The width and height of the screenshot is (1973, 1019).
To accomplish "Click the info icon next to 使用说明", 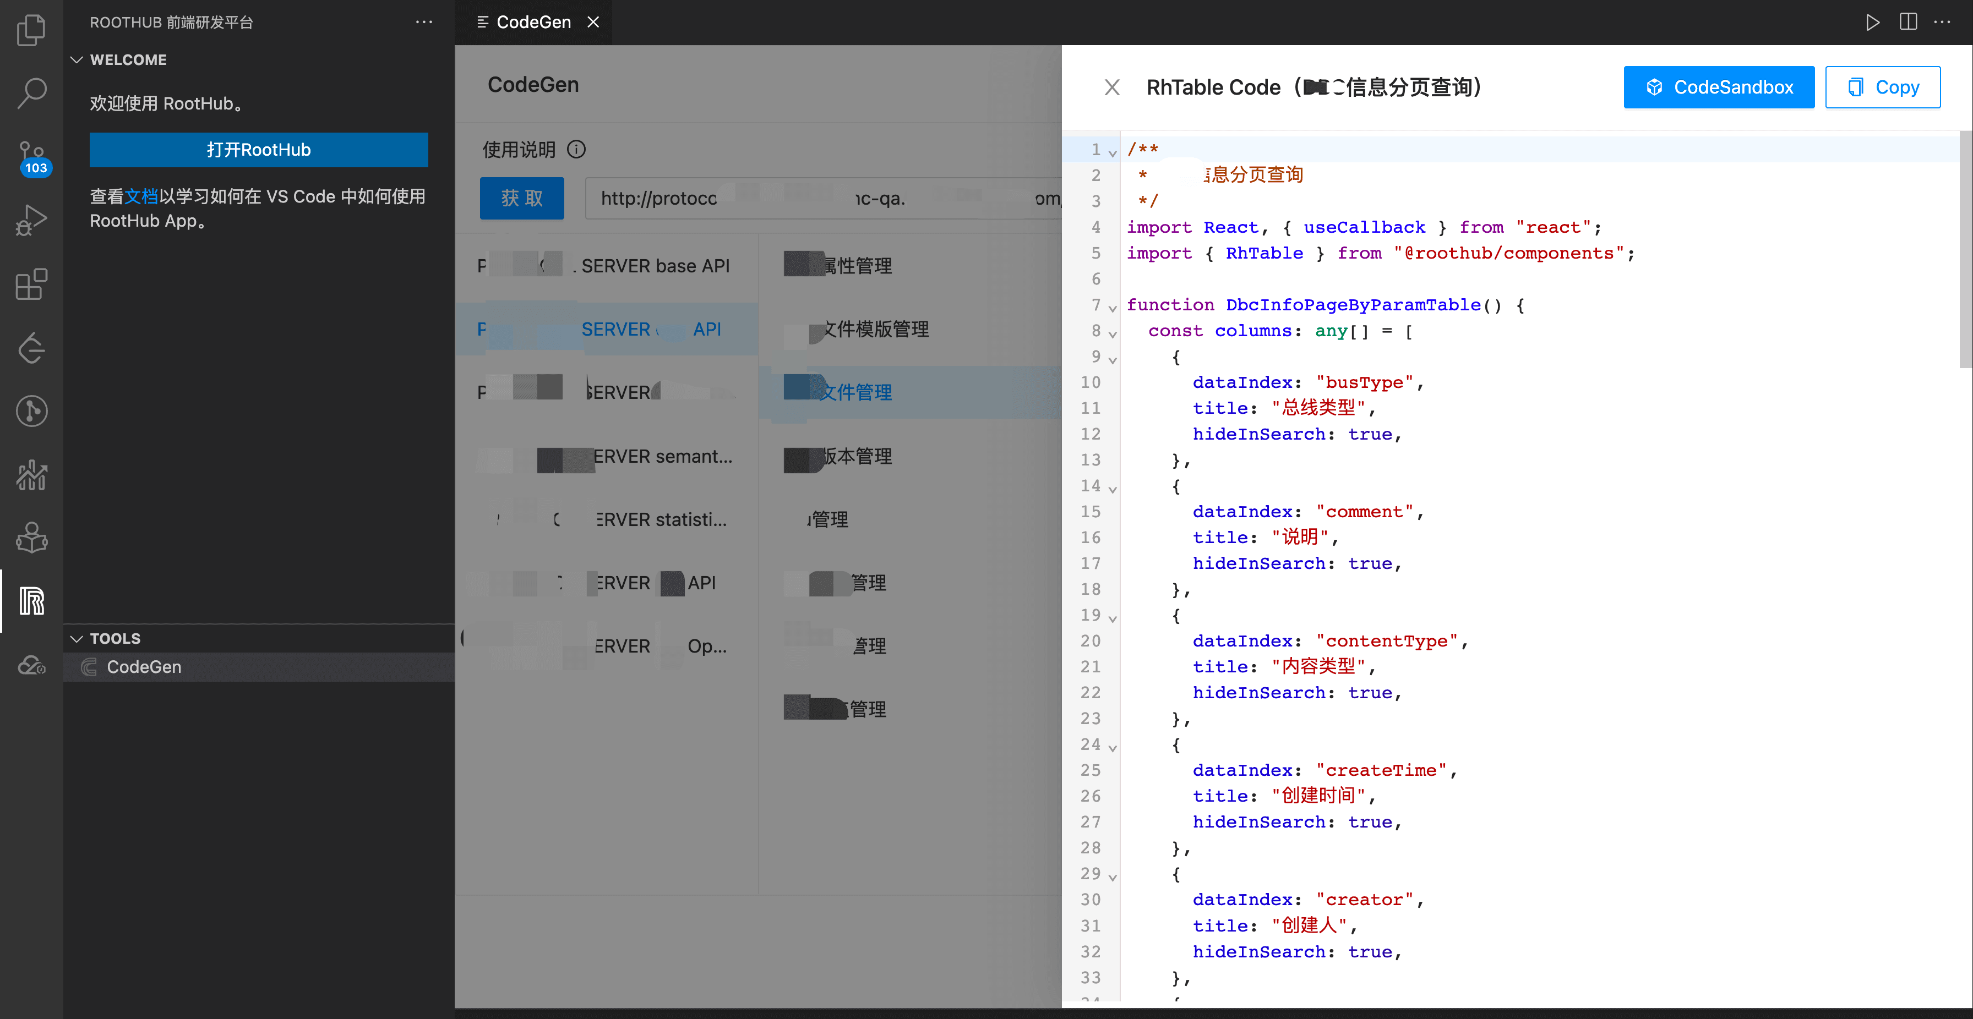I will [x=576, y=149].
